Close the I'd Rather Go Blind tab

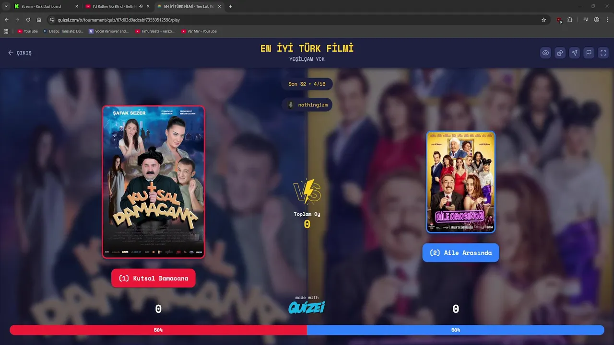click(148, 6)
